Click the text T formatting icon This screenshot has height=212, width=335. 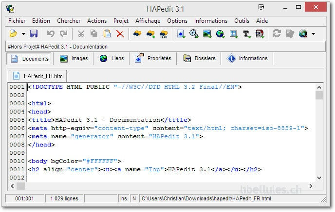246,34
